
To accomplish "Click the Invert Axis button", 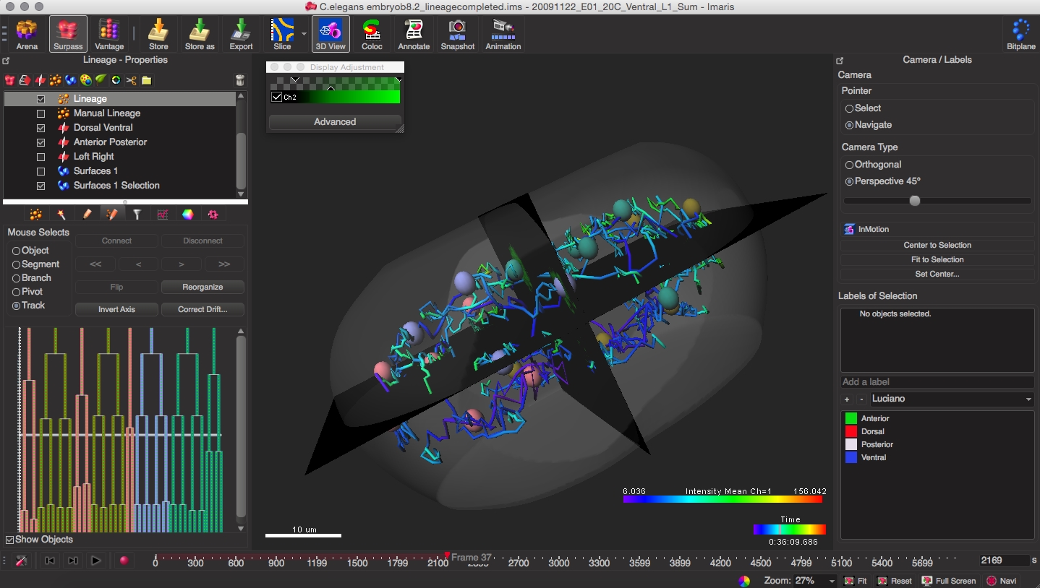I will click(117, 309).
